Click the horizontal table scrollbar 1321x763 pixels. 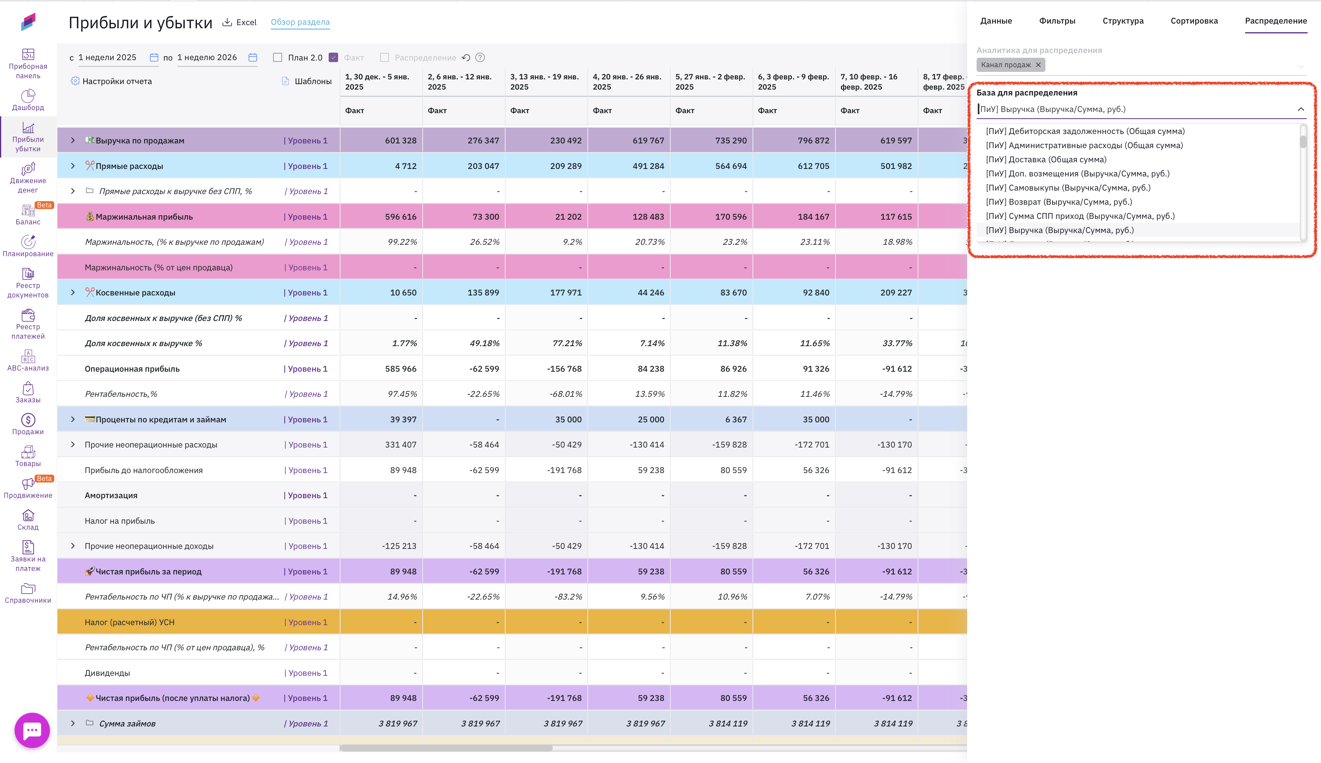[x=447, y=748]
